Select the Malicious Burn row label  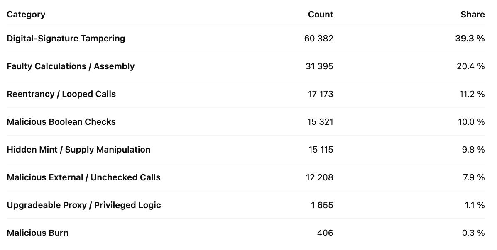[37, 233]
